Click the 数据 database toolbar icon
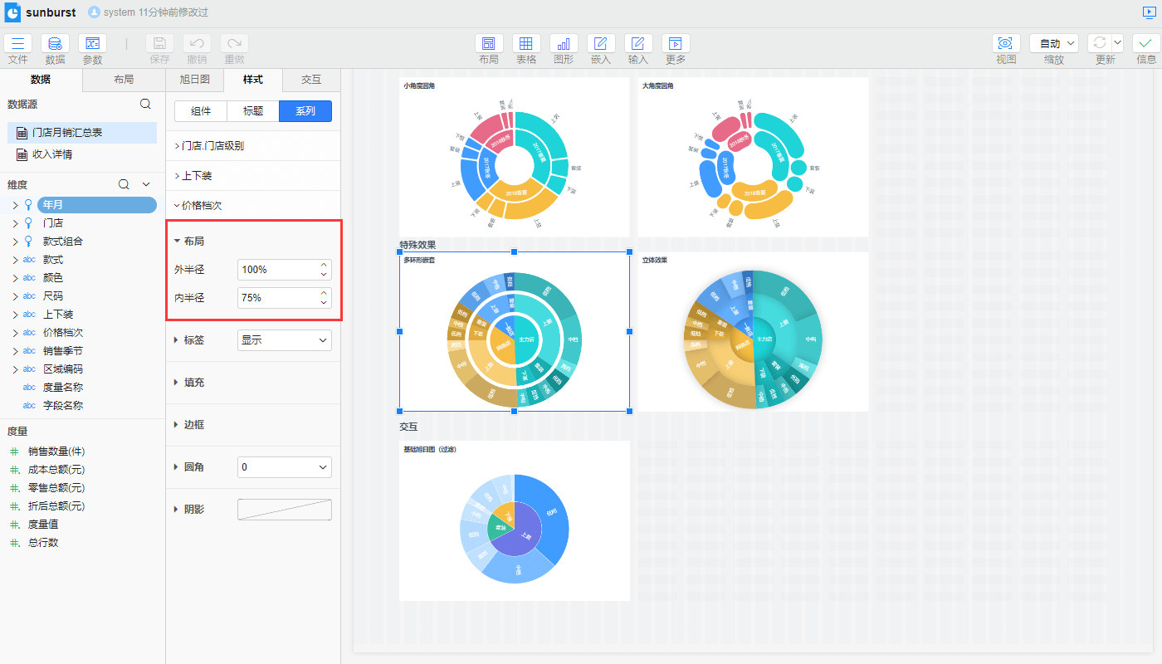1162x664 pixels. coord(55,44)
